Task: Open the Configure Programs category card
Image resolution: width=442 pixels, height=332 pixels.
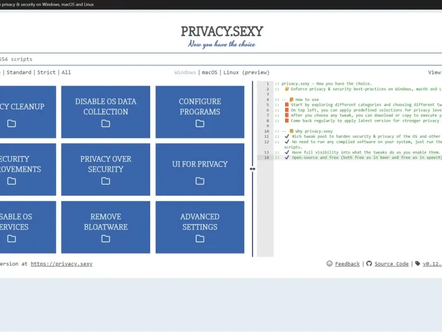Action: (200, 112)
